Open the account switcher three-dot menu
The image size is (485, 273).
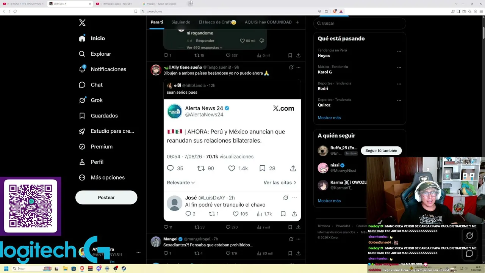pos(138,252)
